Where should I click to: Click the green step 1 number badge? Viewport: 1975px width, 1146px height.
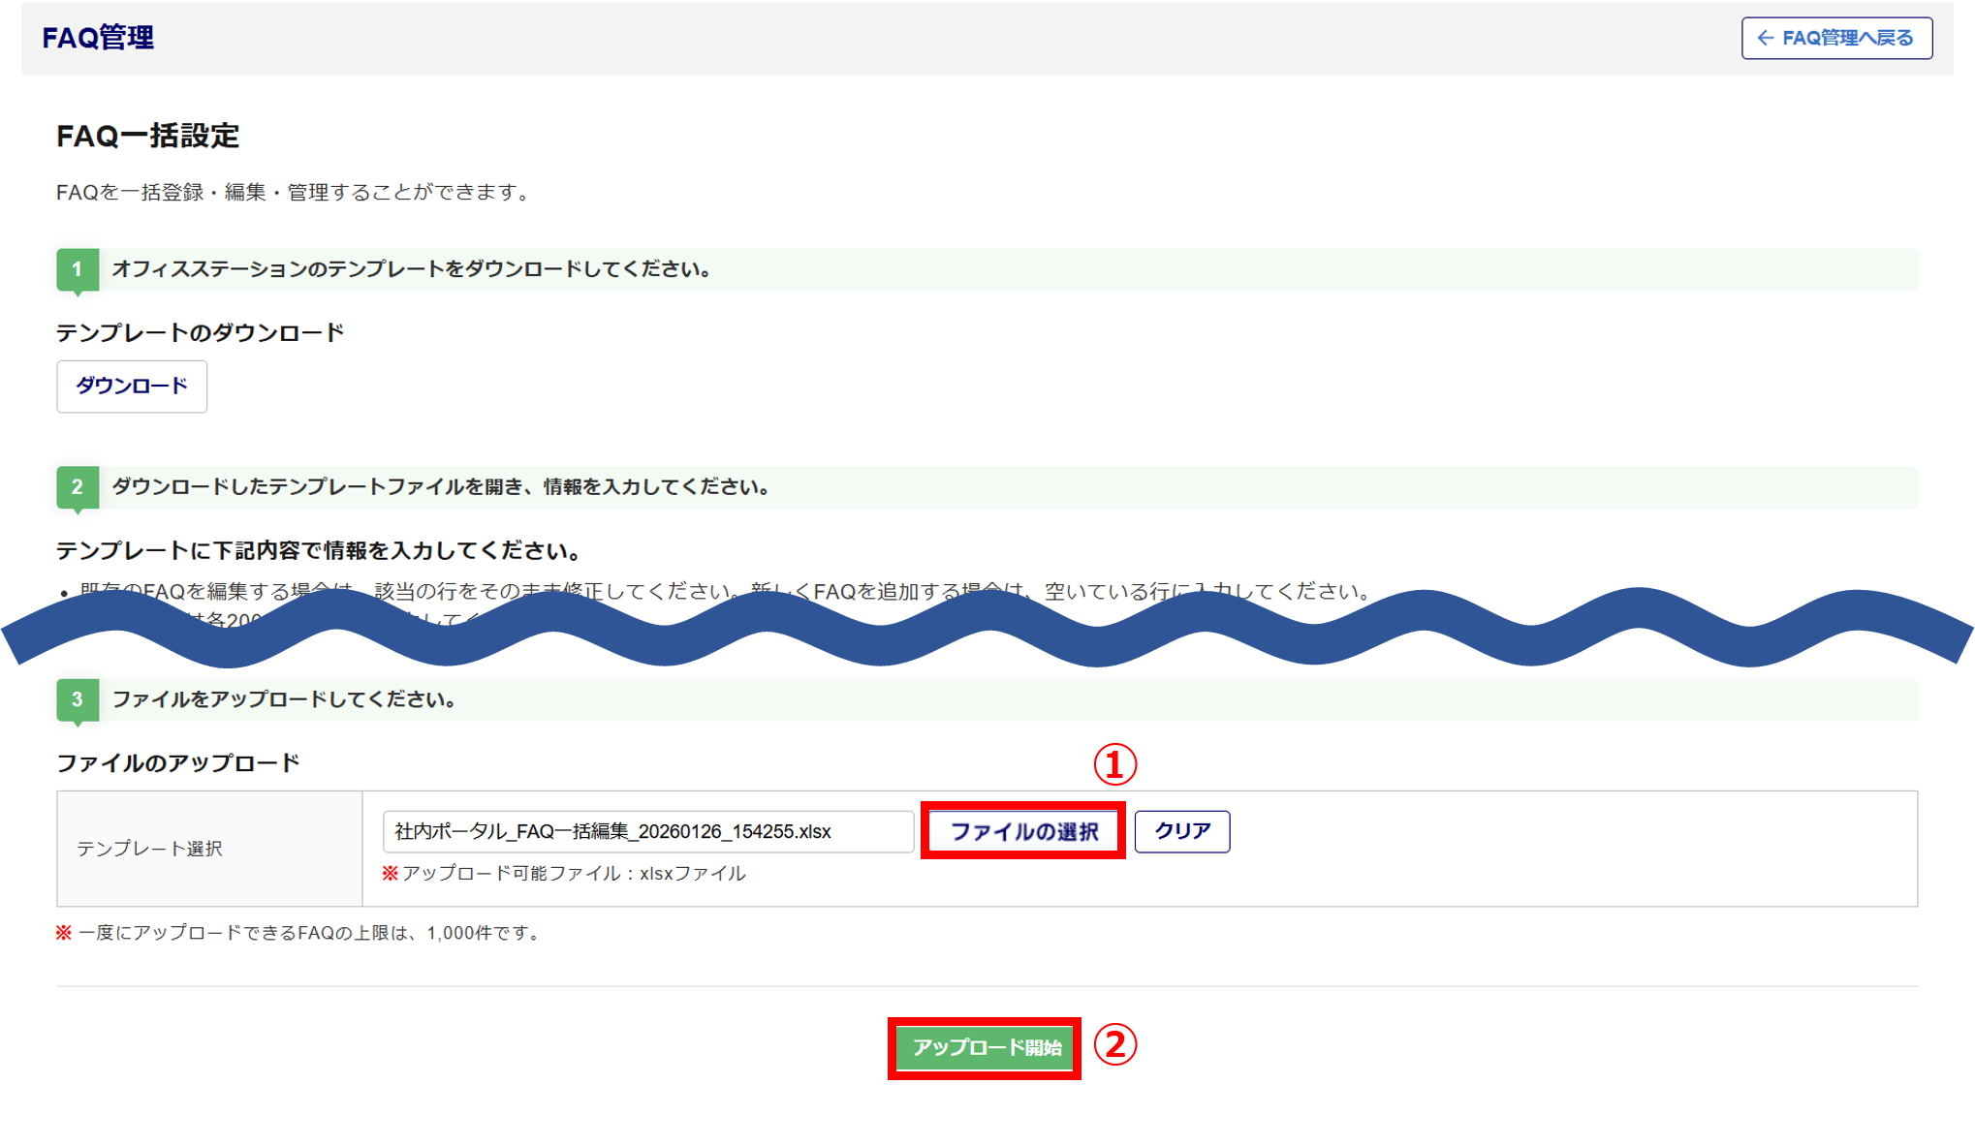pyautogui.click(x=78, y=269)
